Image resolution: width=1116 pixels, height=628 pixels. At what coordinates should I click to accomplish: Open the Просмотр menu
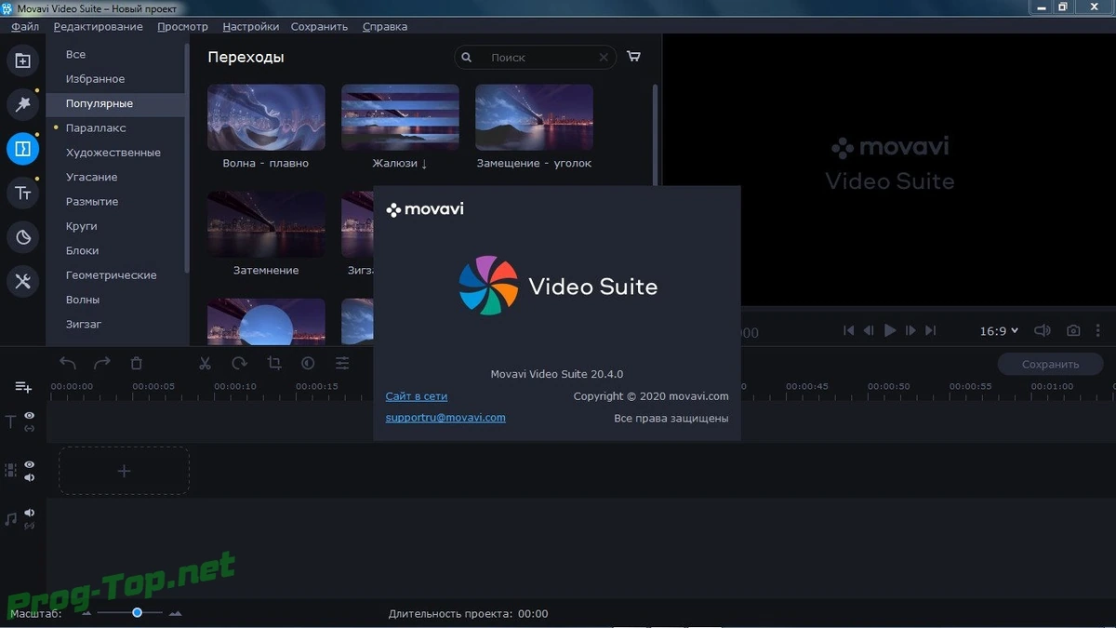tap(183, 26)
